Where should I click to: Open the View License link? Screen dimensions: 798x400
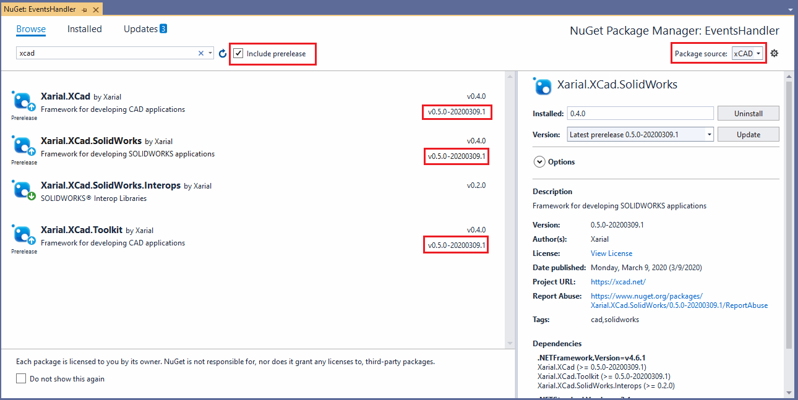click(x=611, y=253)
